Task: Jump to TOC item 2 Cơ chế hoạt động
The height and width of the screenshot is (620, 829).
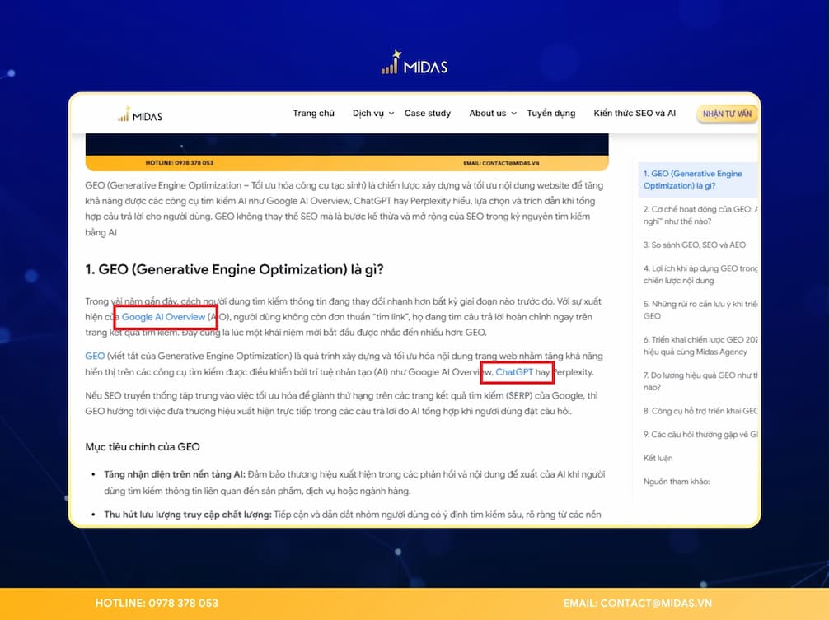Action: (700, 215)
